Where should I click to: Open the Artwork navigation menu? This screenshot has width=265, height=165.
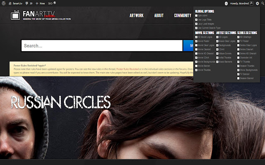pos(136,16)
